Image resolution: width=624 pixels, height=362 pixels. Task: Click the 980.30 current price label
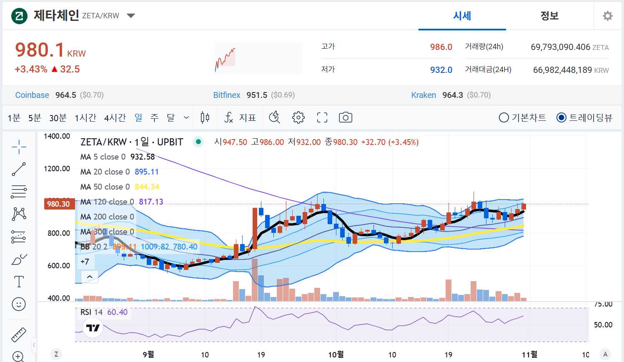59,204
